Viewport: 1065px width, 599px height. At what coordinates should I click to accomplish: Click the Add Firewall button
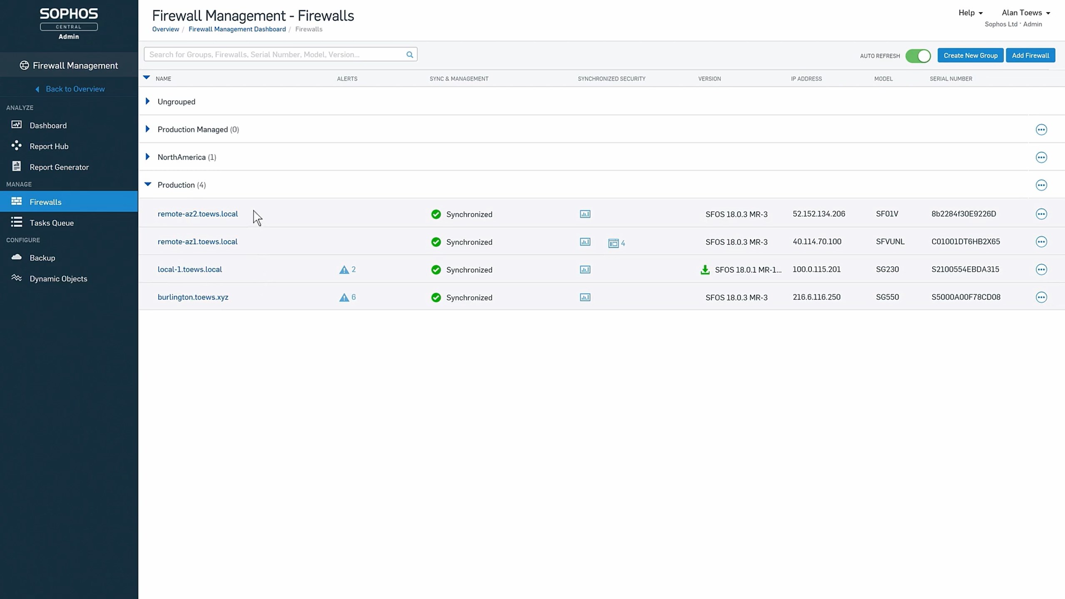pos(1030,55)
